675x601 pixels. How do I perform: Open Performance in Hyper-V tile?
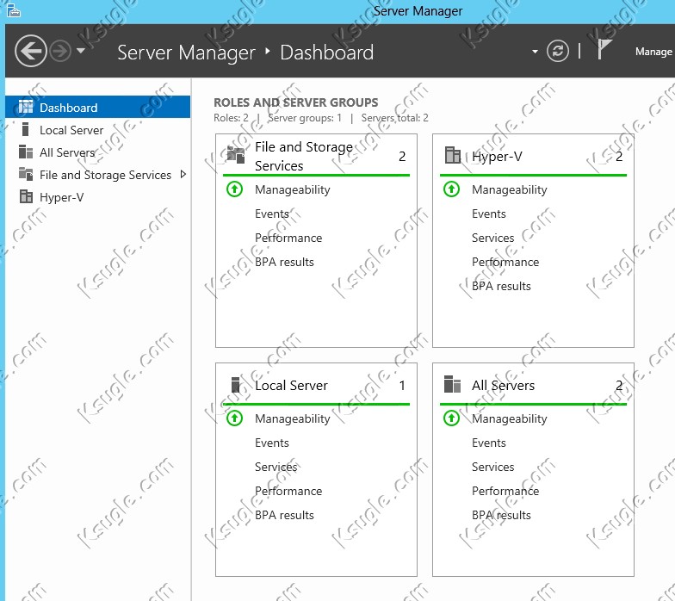coord(505,262)
